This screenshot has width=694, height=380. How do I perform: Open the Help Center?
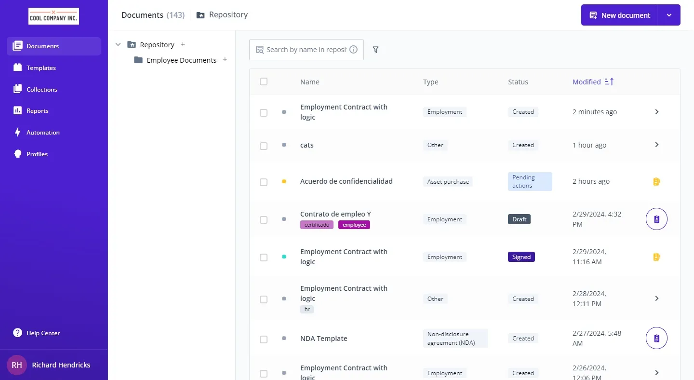(43, 333)
